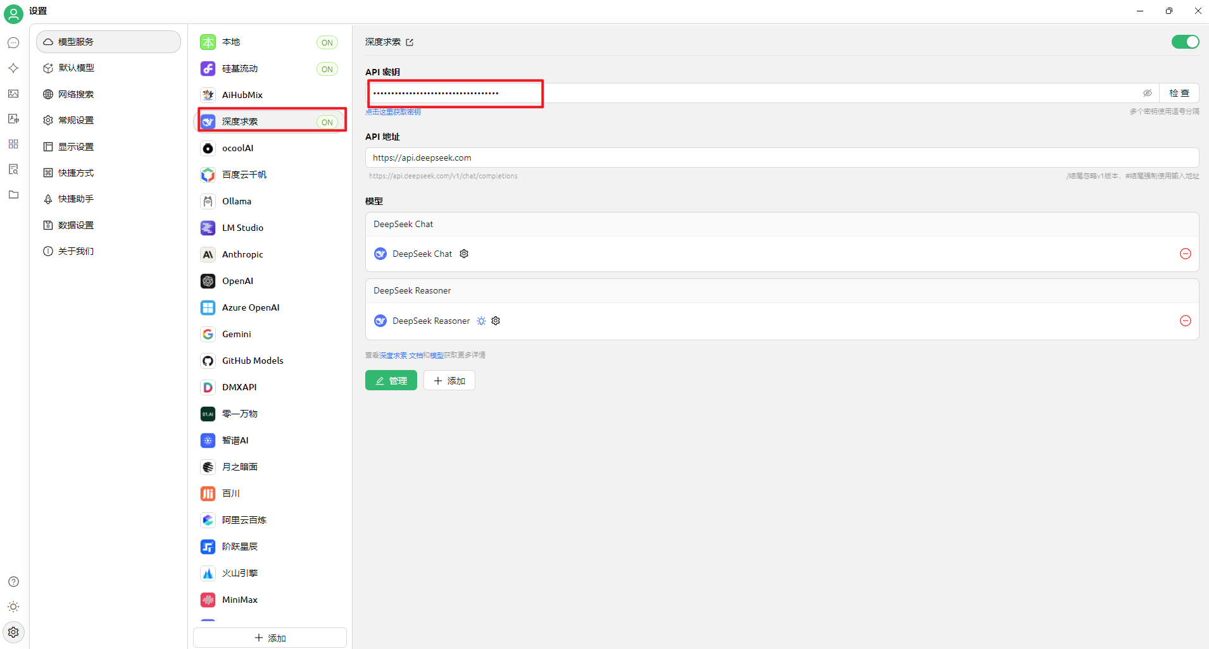1209x649 pixels.
Task: Select the GitHub Models provider
Action: click(270, 361)
